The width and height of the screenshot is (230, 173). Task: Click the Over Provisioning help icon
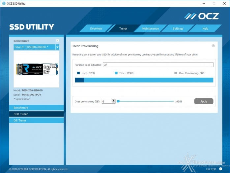point(213,46)
